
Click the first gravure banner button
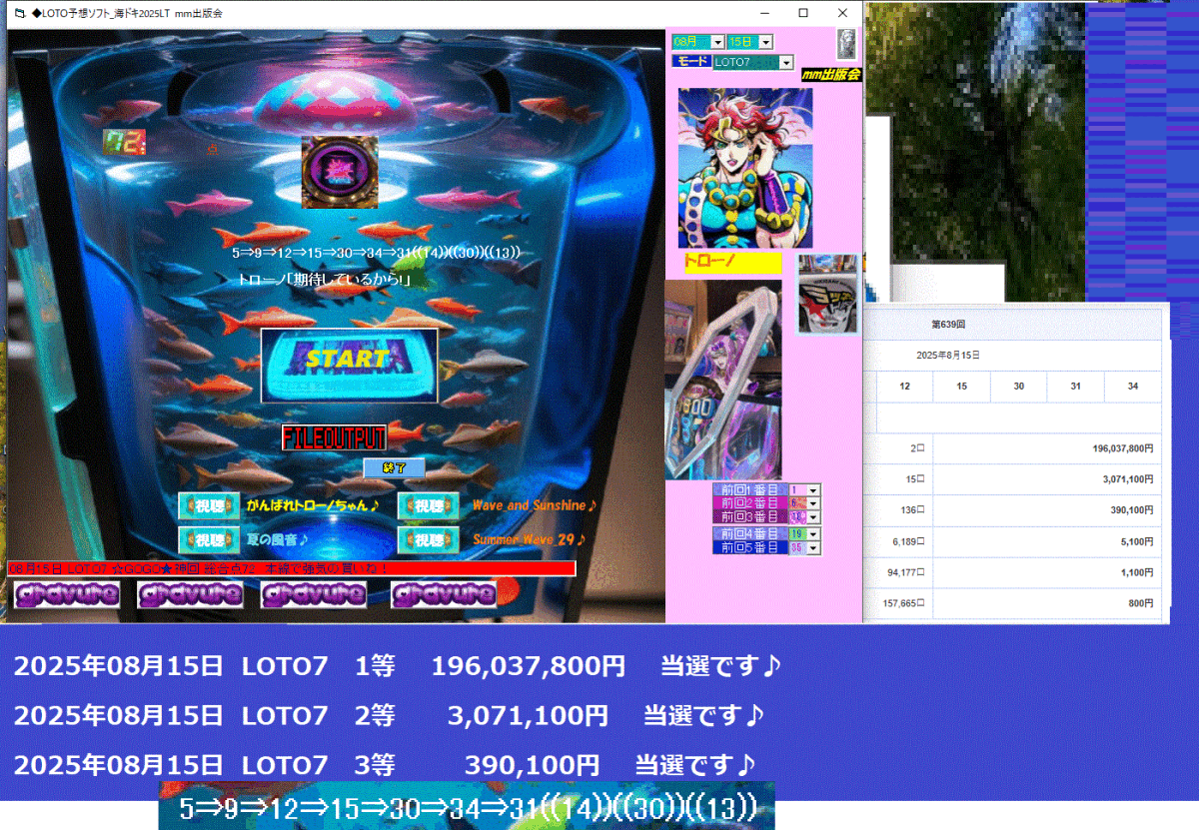coord(66,595)
